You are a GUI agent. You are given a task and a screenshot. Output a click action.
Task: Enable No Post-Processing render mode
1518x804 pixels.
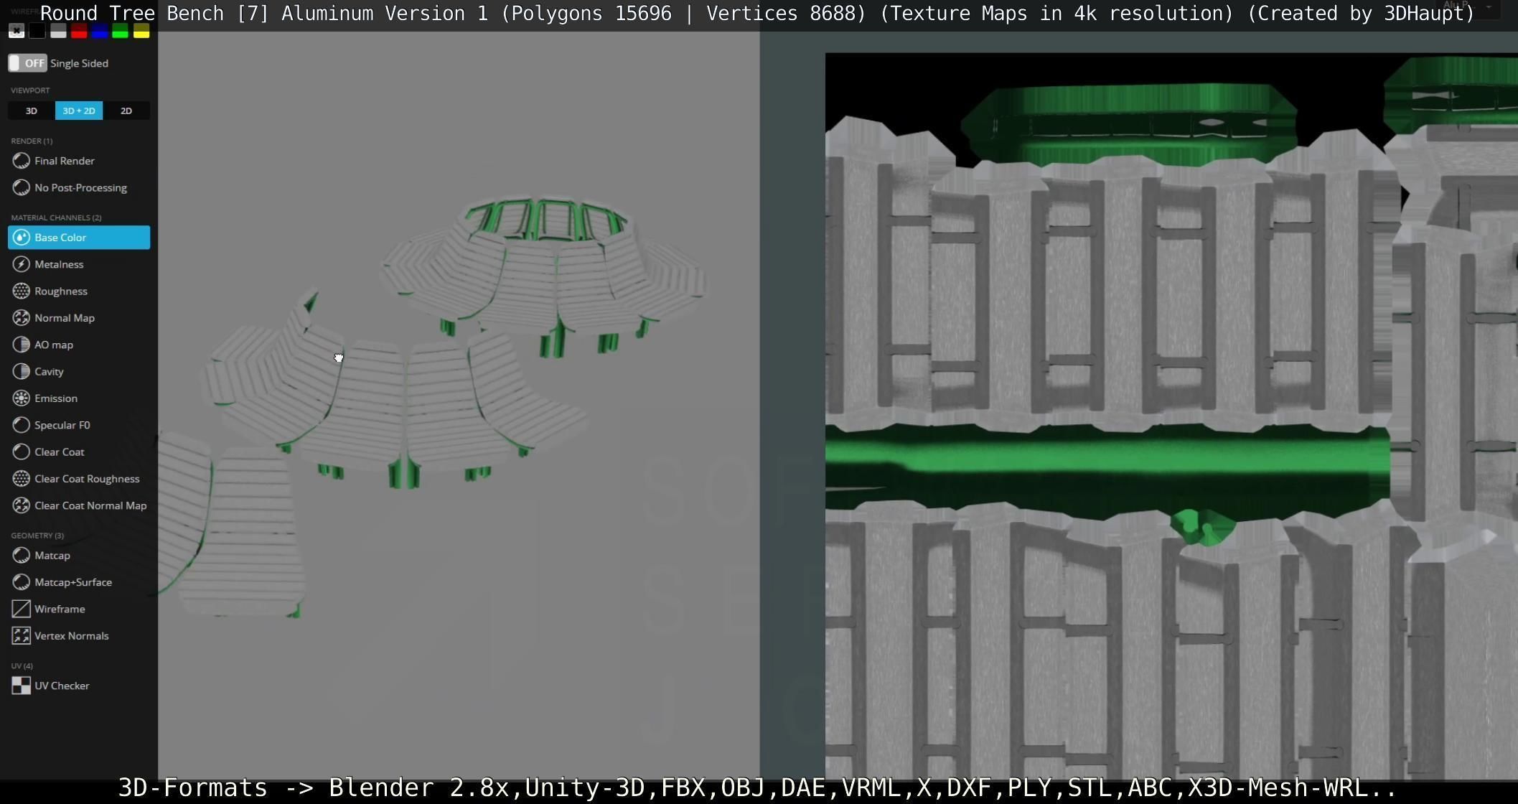tap(80, 188)
